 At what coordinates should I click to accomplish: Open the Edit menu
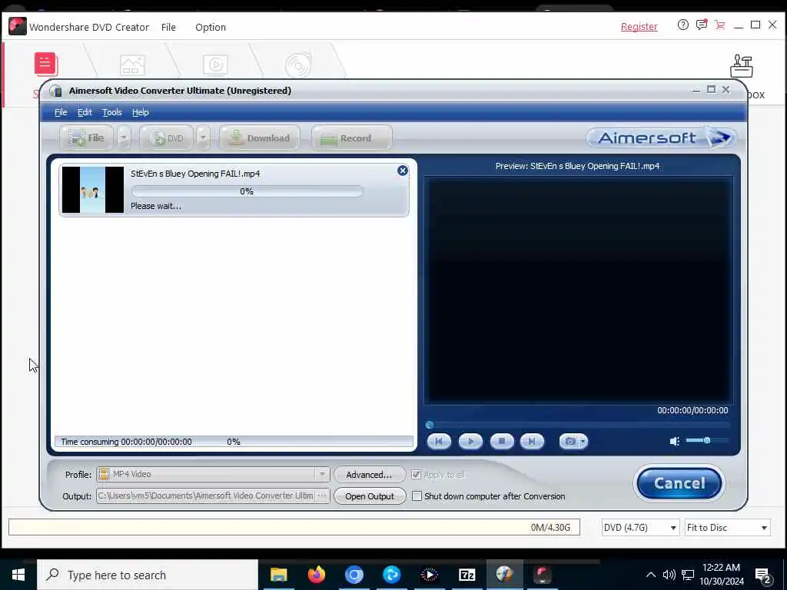pyautogui.click(x=85, y=112)
